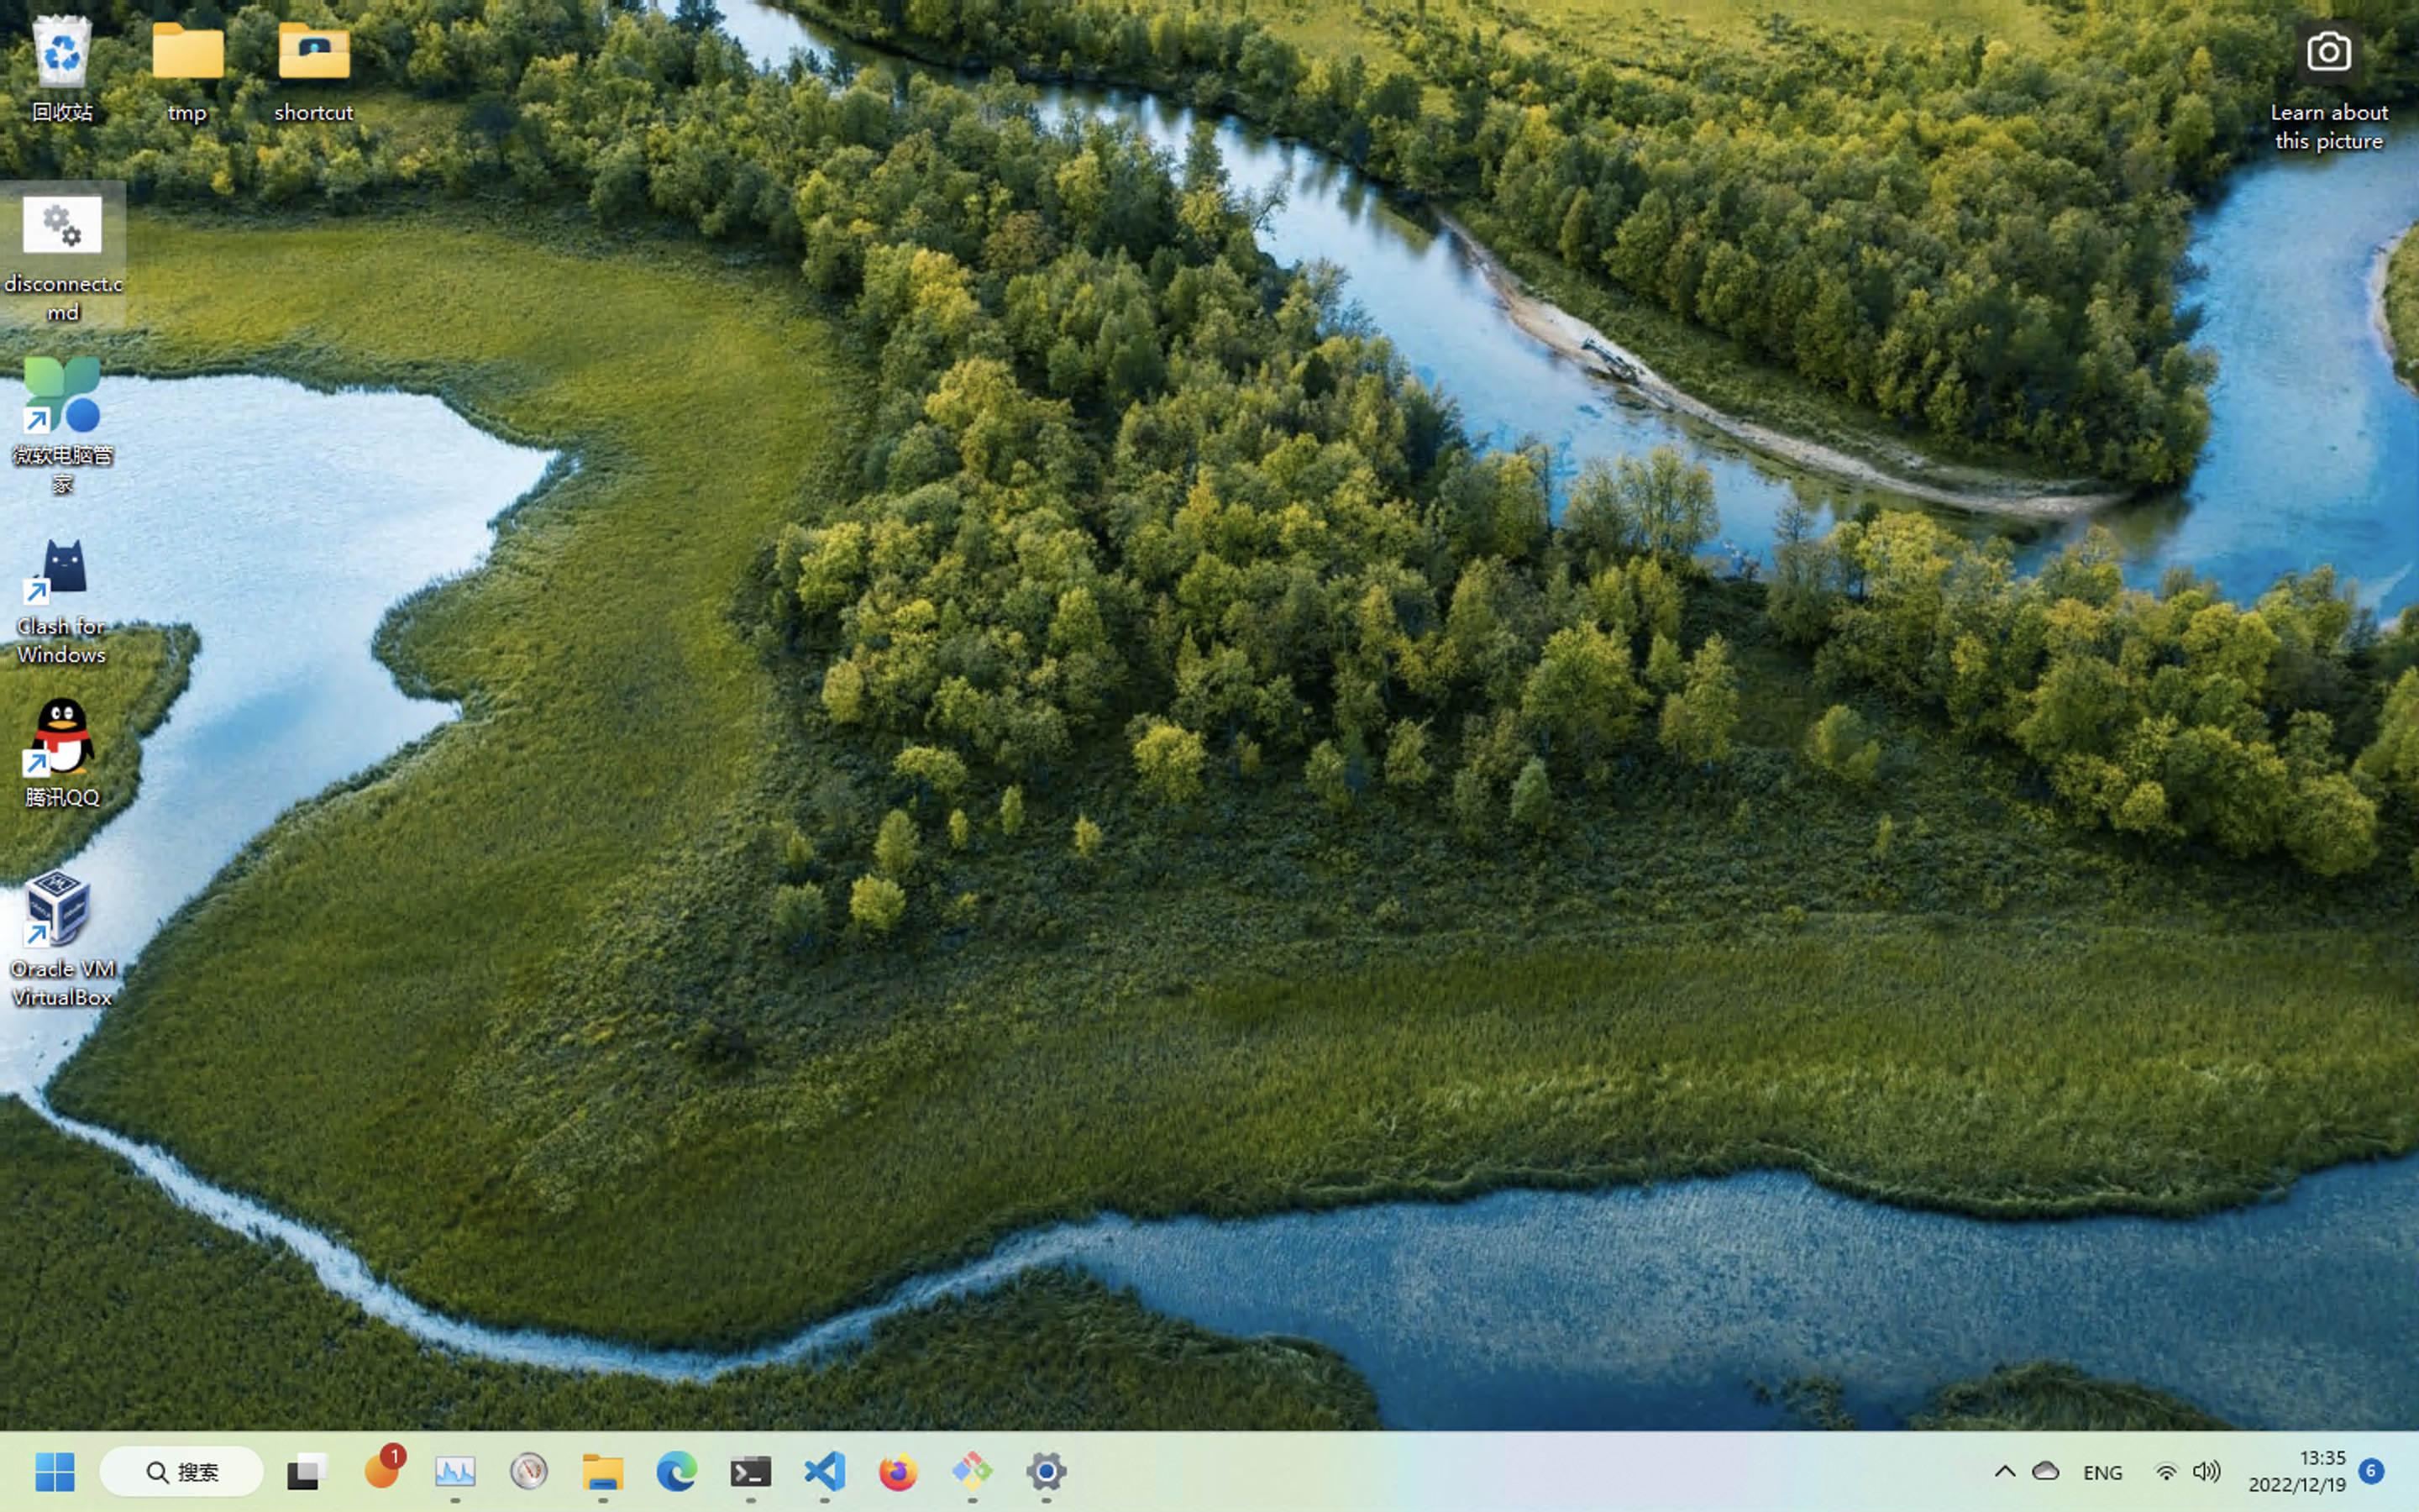Click the taskbar search box
This screenshot has height=1512, width=2419.
click(x=182, y=1471)
